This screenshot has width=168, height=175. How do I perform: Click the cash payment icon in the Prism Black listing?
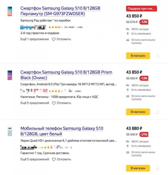(128, 96)
